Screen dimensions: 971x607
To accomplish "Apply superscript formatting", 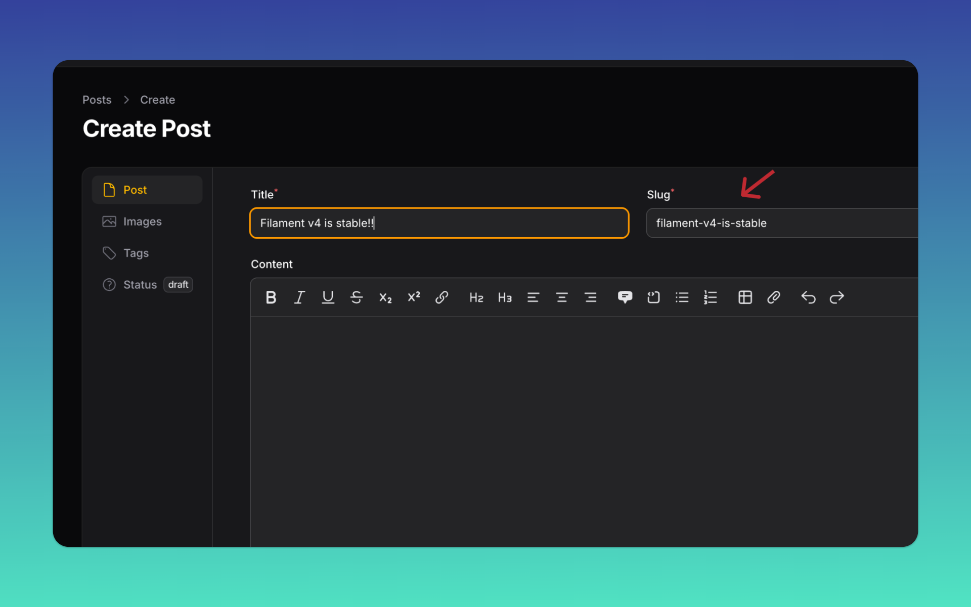I will coord(414,297).
